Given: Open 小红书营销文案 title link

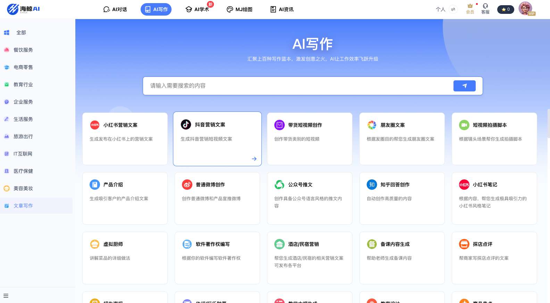Looking at the screenshot, I should pyautogui.click(x=120, y=125).
